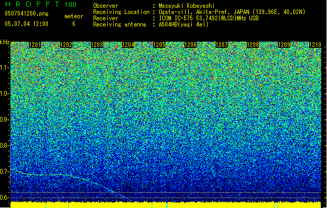Click the date stamp 05.07.04 12:00

click(x=27, y=24)
